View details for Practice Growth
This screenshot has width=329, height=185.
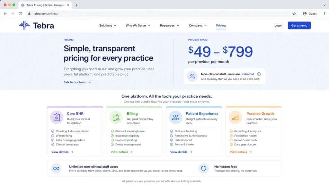[240, 152]
